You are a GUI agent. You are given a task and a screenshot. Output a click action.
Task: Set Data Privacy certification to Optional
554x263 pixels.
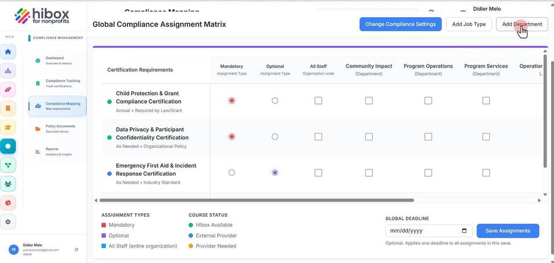tap(275, 136)
